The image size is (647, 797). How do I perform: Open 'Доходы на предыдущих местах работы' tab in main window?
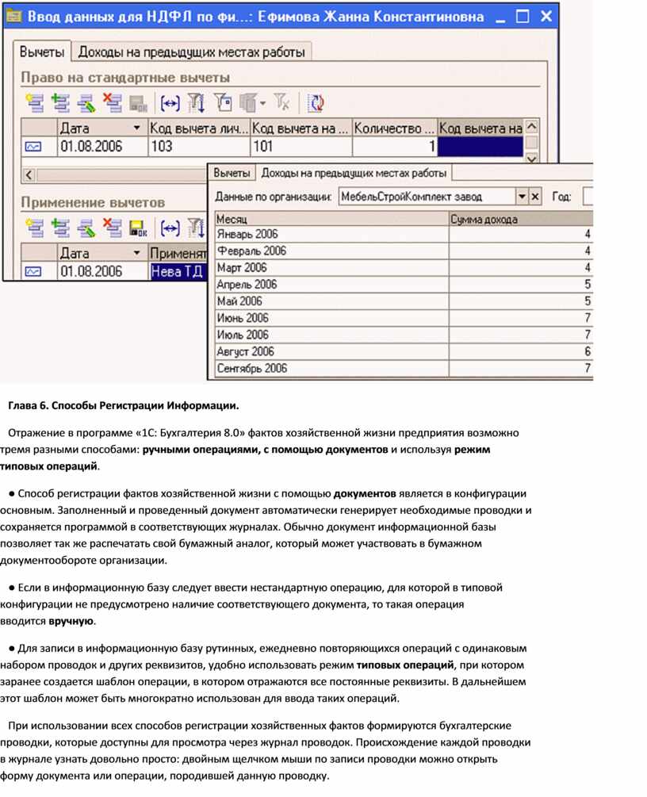[x=192, y=52]
